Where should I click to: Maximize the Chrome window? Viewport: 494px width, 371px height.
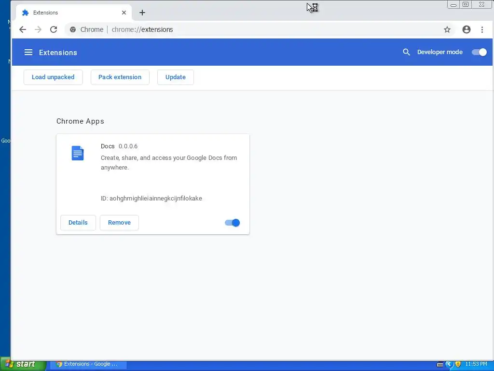(466, 4)
